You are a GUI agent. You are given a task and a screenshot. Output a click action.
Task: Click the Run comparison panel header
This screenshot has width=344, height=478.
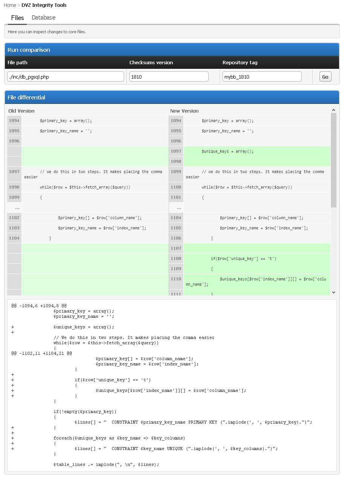point(172,50)
